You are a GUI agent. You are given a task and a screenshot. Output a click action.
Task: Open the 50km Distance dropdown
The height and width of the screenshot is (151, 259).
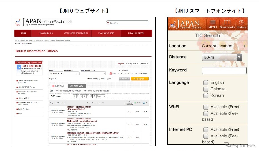pyautogui.click(x=222, y=57)
